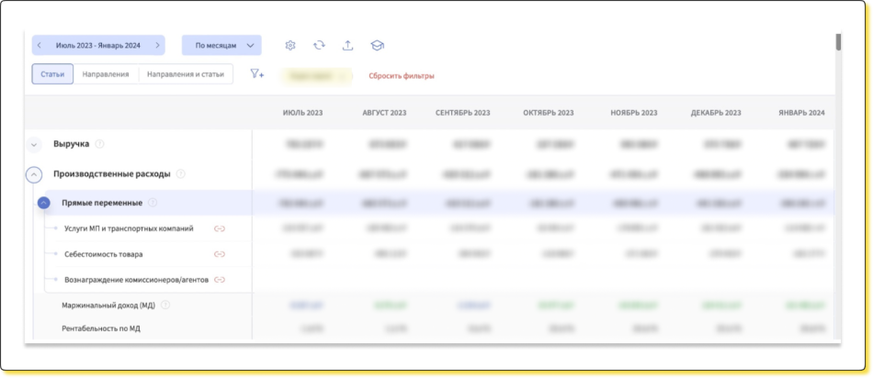Expand the Выручка row
The height and width of the screenshot is (378, 873).
[34, 144]
